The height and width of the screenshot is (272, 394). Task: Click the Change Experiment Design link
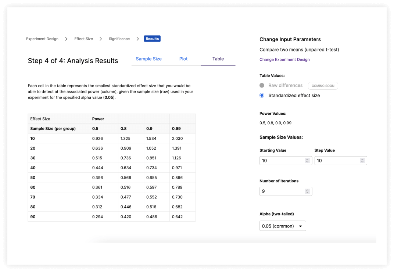[x=284, y=60]
